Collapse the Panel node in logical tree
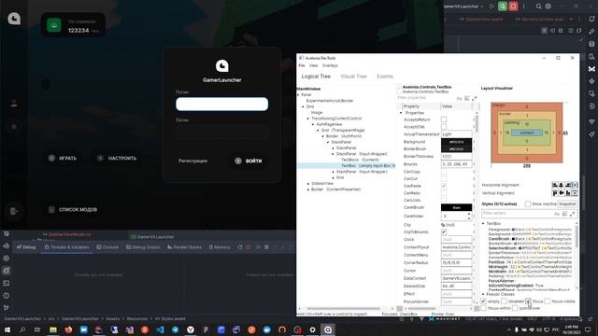This screenshot has height=336, width=598. click(299, 95)
